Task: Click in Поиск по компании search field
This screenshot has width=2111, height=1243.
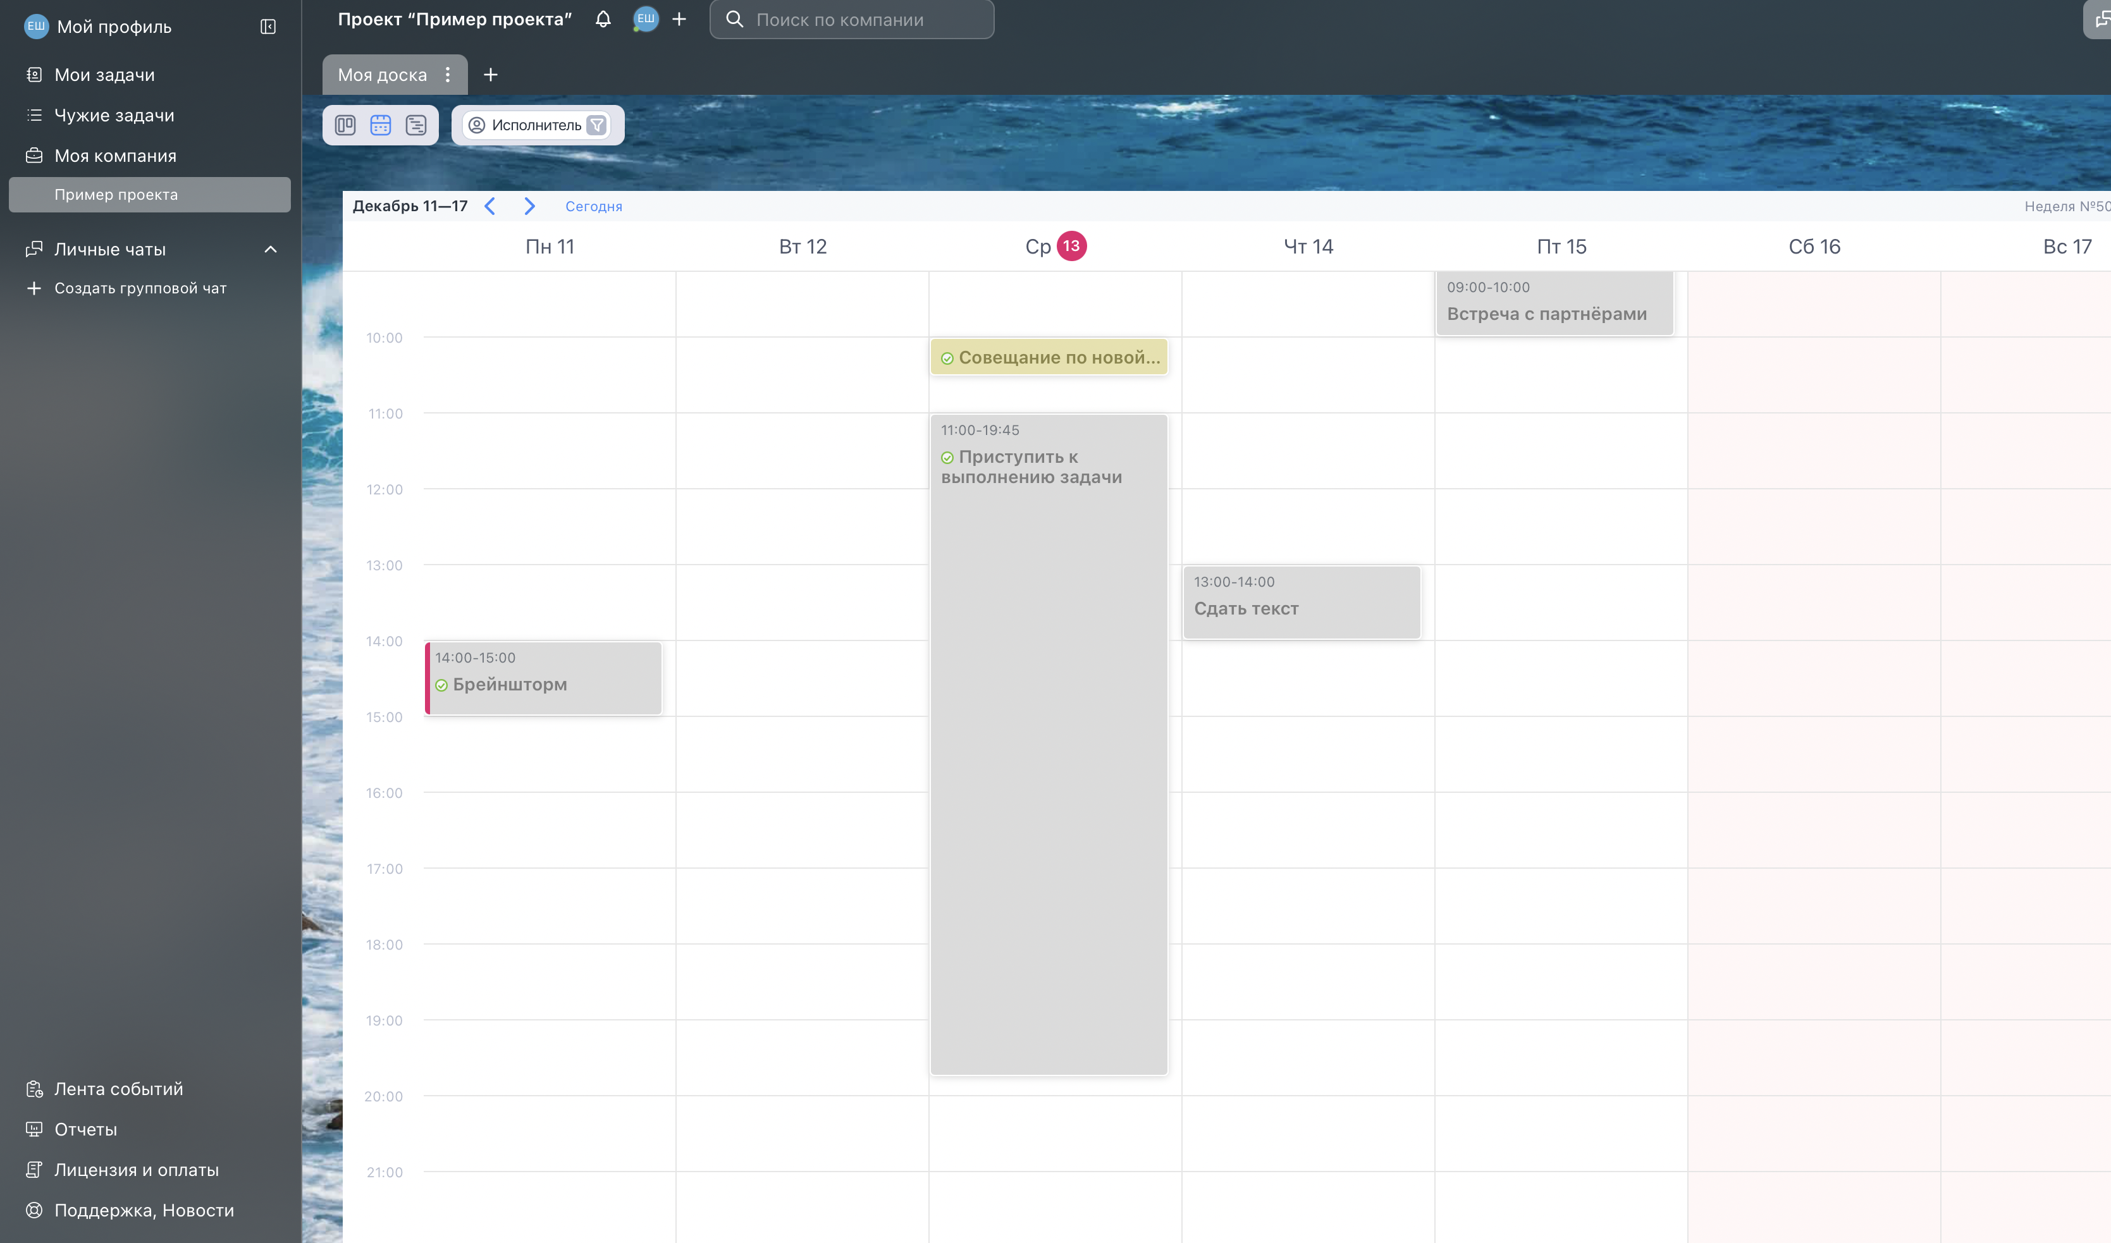Action: (x=852, y=19)
